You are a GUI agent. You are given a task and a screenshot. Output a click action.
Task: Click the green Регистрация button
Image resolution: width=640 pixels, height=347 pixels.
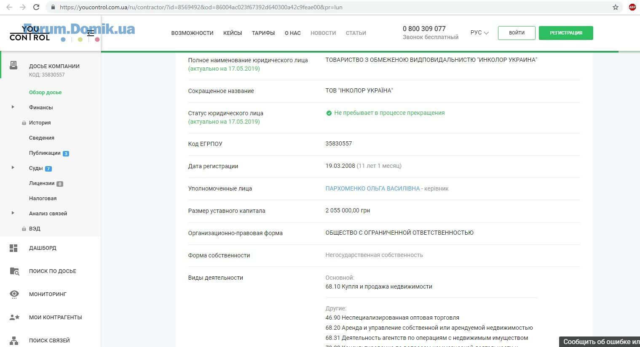coord(566,33)
